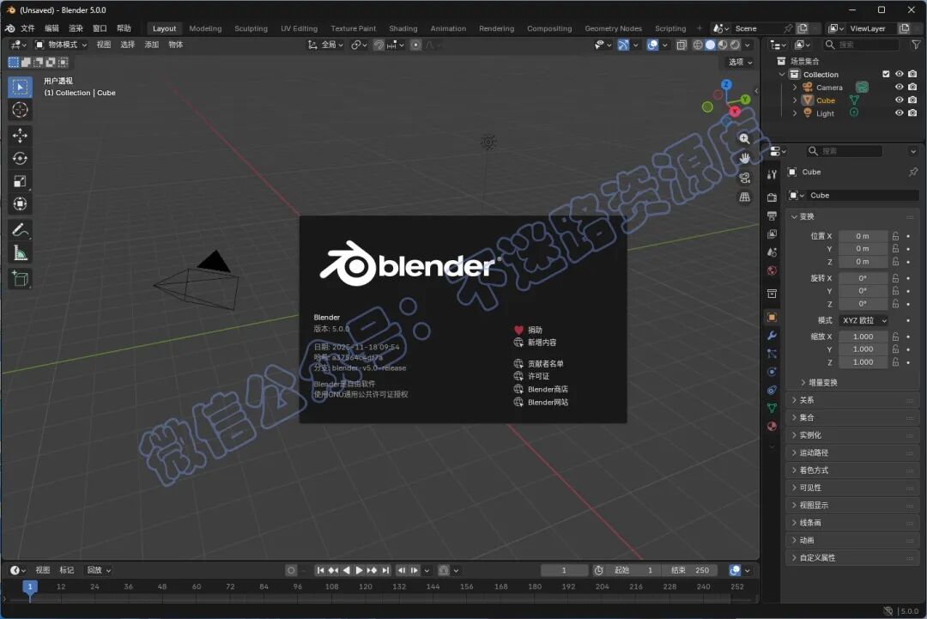927x619 pixels.
Task: Click the Play animation button
Action: click(x=359, y=570)
